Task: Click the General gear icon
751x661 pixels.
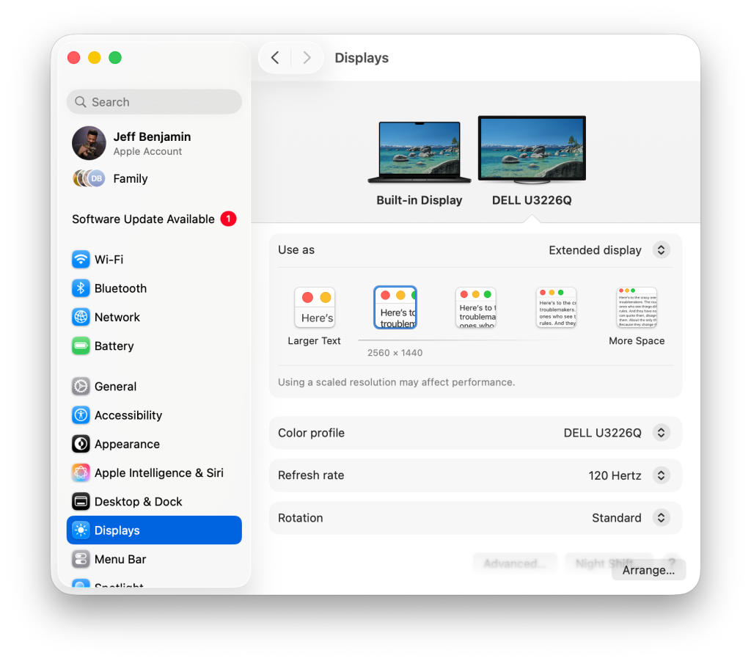Action: [81, 386]
